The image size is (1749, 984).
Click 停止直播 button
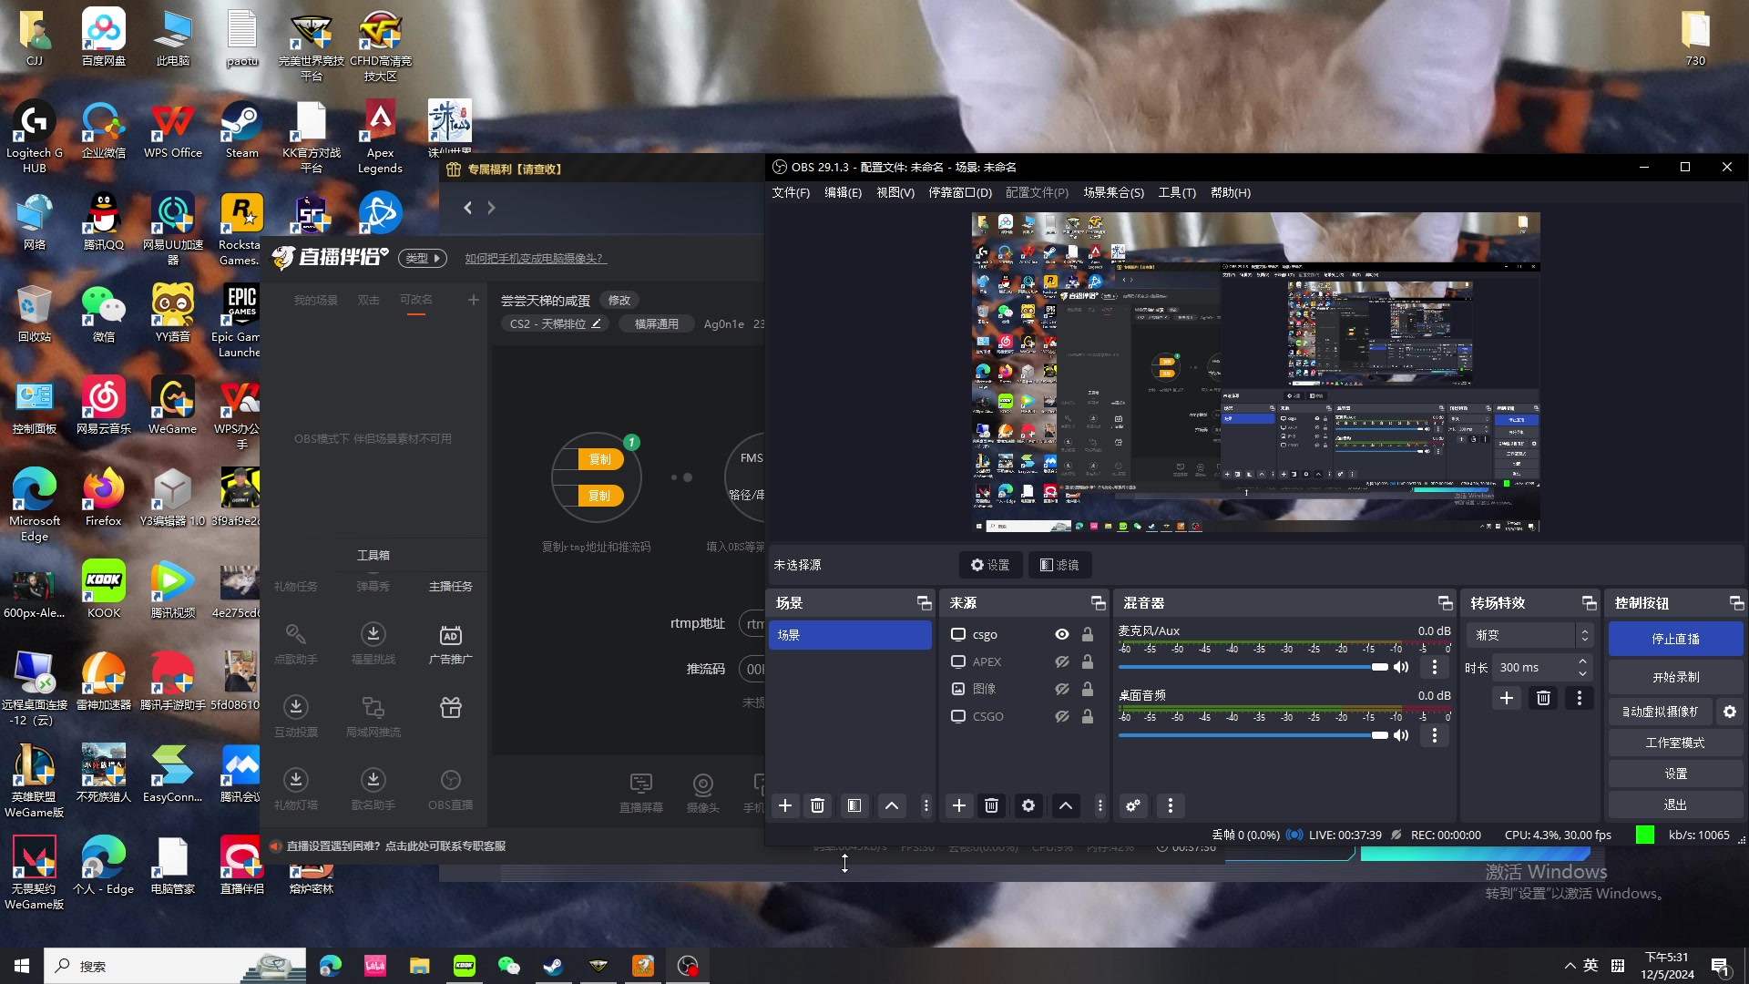pyautogui.click(x=1675, y=639)
